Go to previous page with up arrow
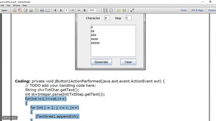 (55, 10)
